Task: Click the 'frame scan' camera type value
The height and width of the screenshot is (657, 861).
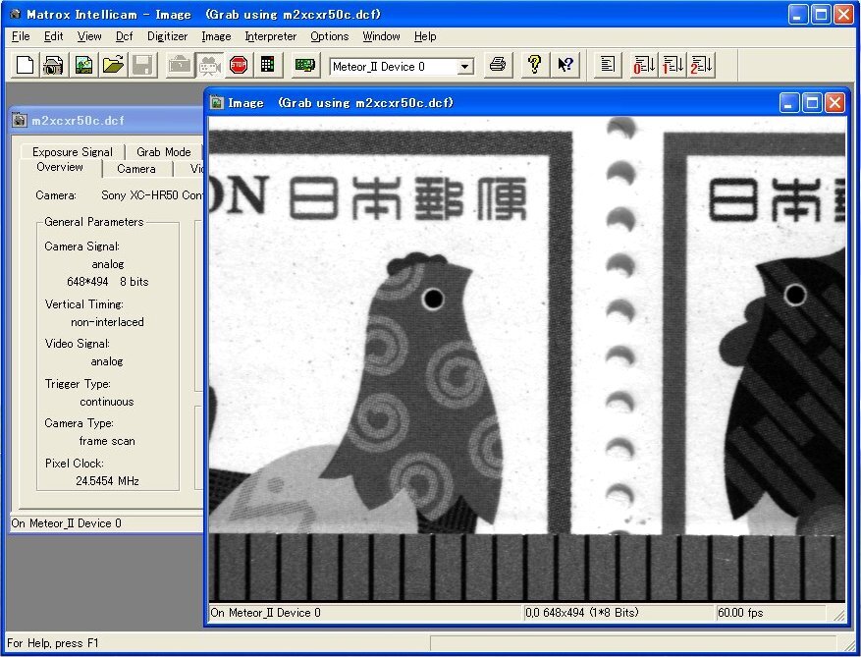Action: click(107, 441)
